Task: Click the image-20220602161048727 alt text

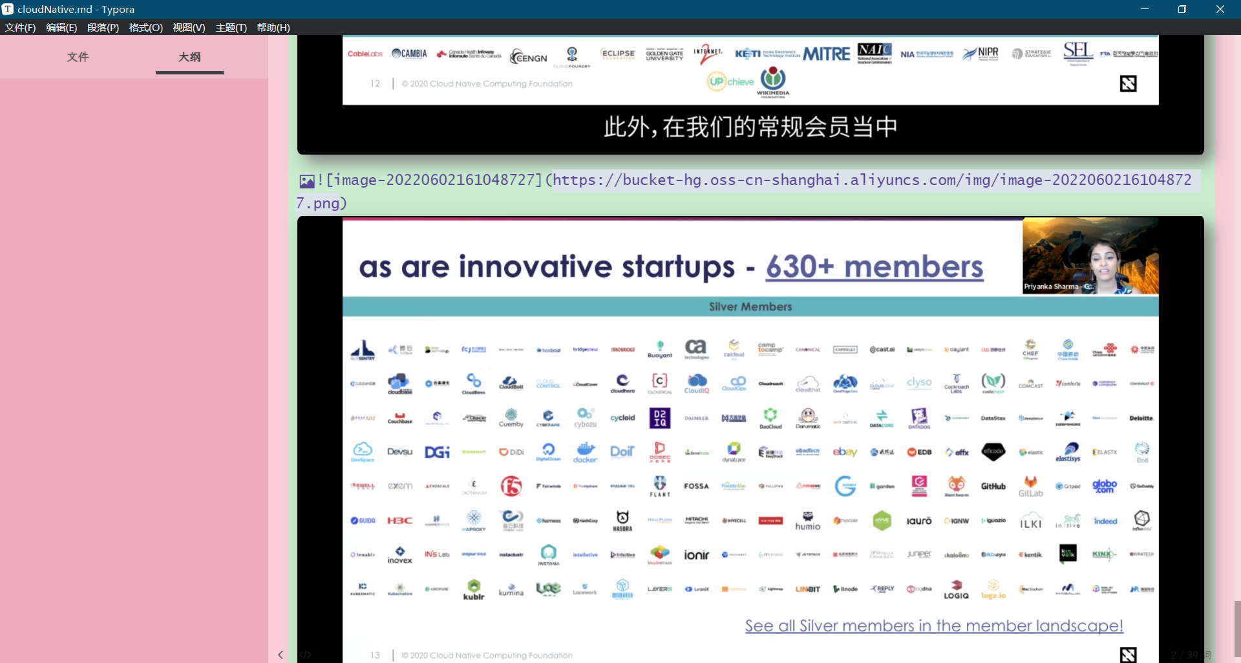Action: tap(434, 180)
